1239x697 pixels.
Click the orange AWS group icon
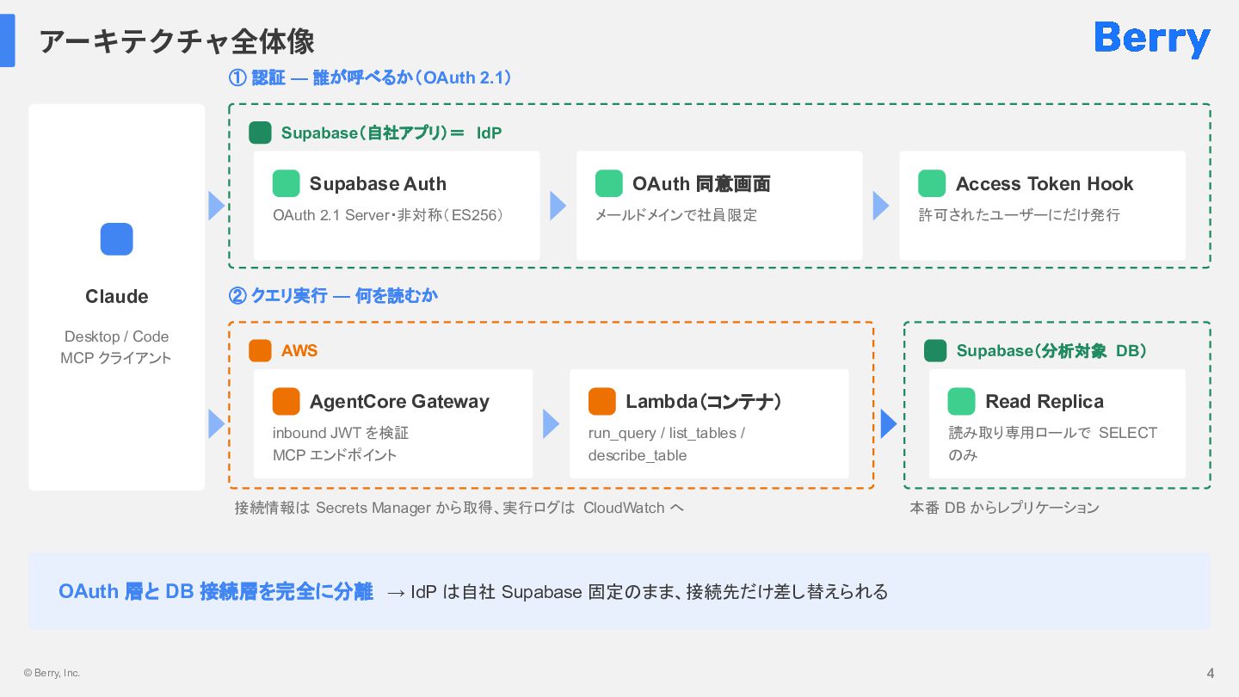260,350
